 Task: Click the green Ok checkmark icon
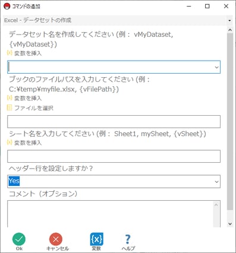pyautogui.click(x=19, y=239)
